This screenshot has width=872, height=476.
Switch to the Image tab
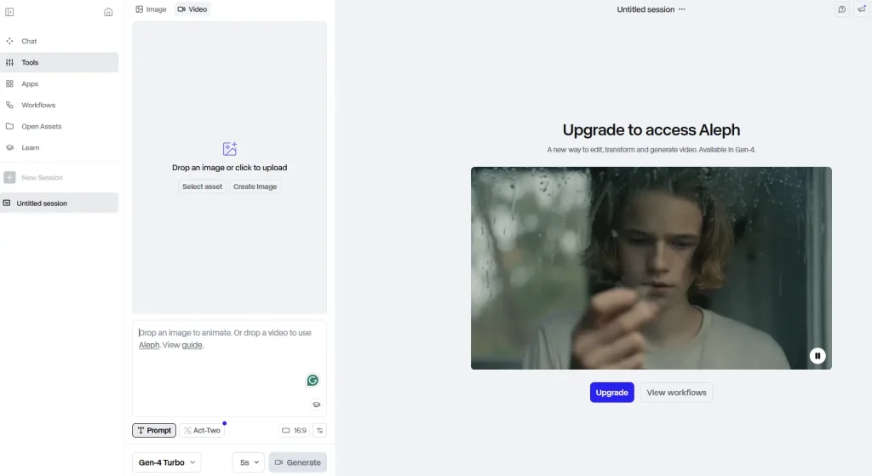151,9
